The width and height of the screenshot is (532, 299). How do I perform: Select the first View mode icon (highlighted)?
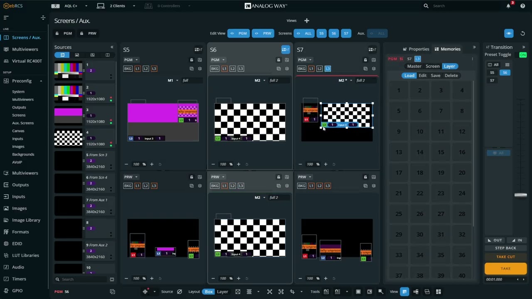(x=404, y=292)
